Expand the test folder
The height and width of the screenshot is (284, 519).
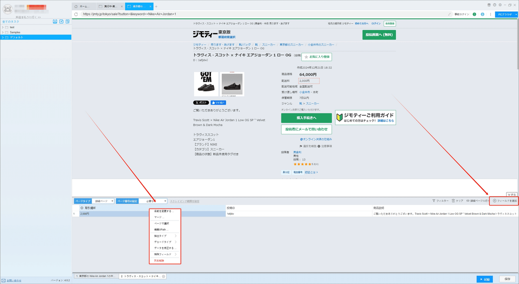[x=3, y=27]
